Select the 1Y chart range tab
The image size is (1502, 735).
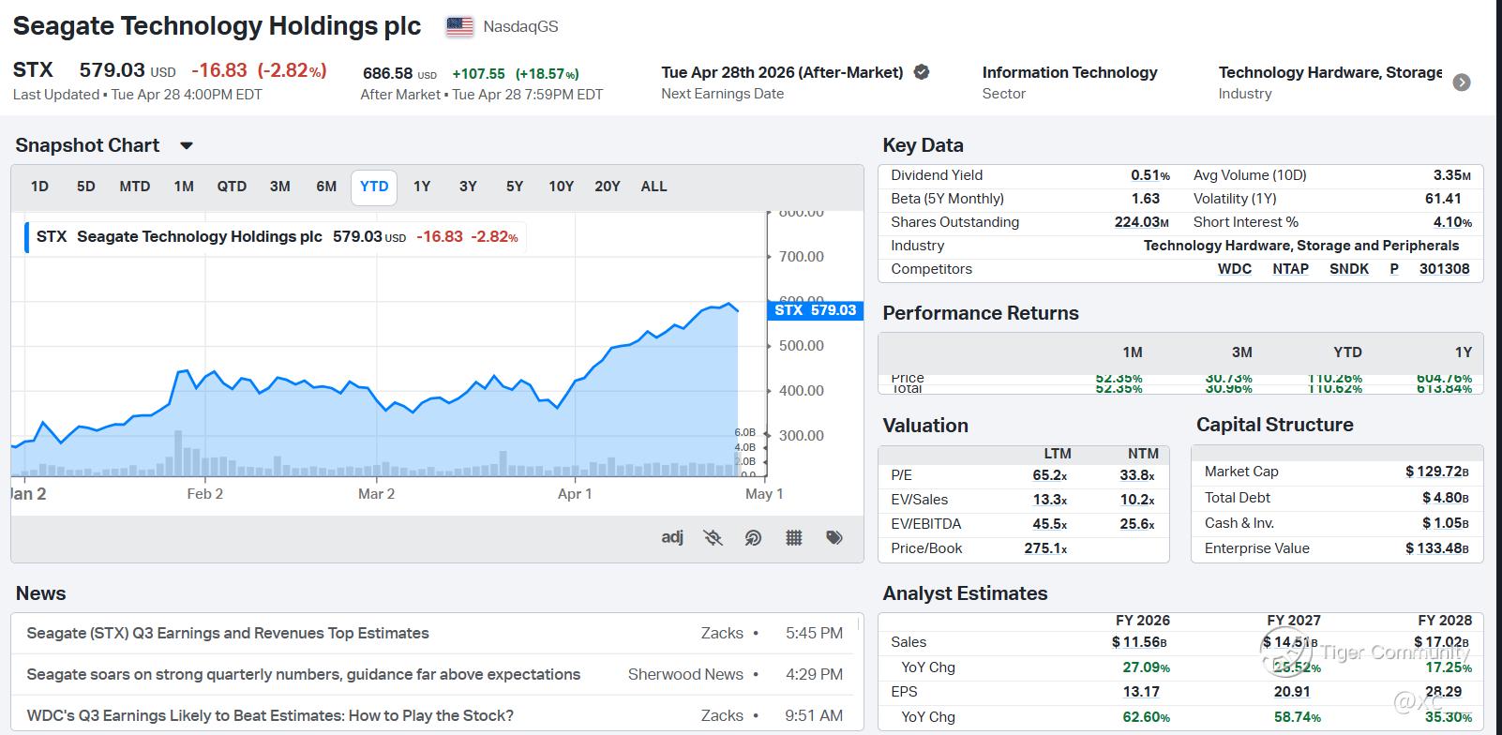[x=422, y=187]
